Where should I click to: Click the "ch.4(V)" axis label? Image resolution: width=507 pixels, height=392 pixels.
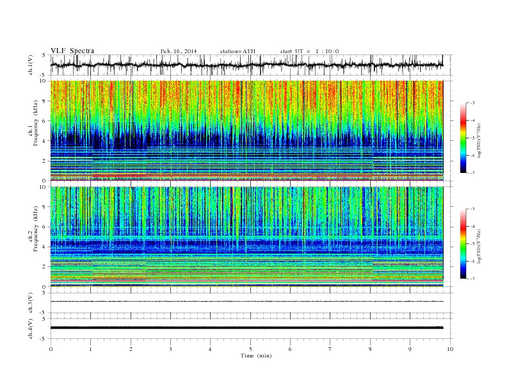[x=31, y=329]
